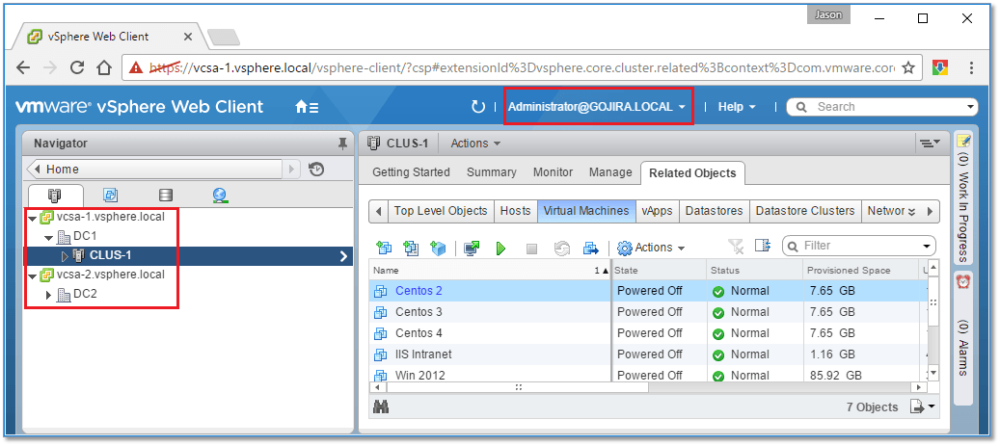Click the Navigator forward arrow button
The image size is (1000, 446).
click(x=291, y=170)
